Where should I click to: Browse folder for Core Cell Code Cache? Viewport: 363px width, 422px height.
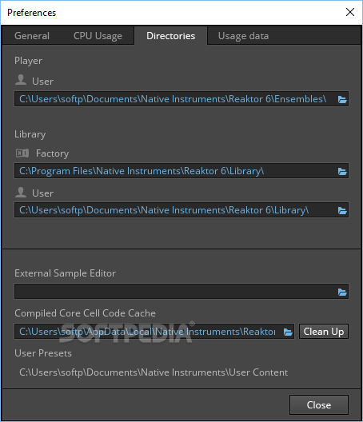(x=288, y=332)
